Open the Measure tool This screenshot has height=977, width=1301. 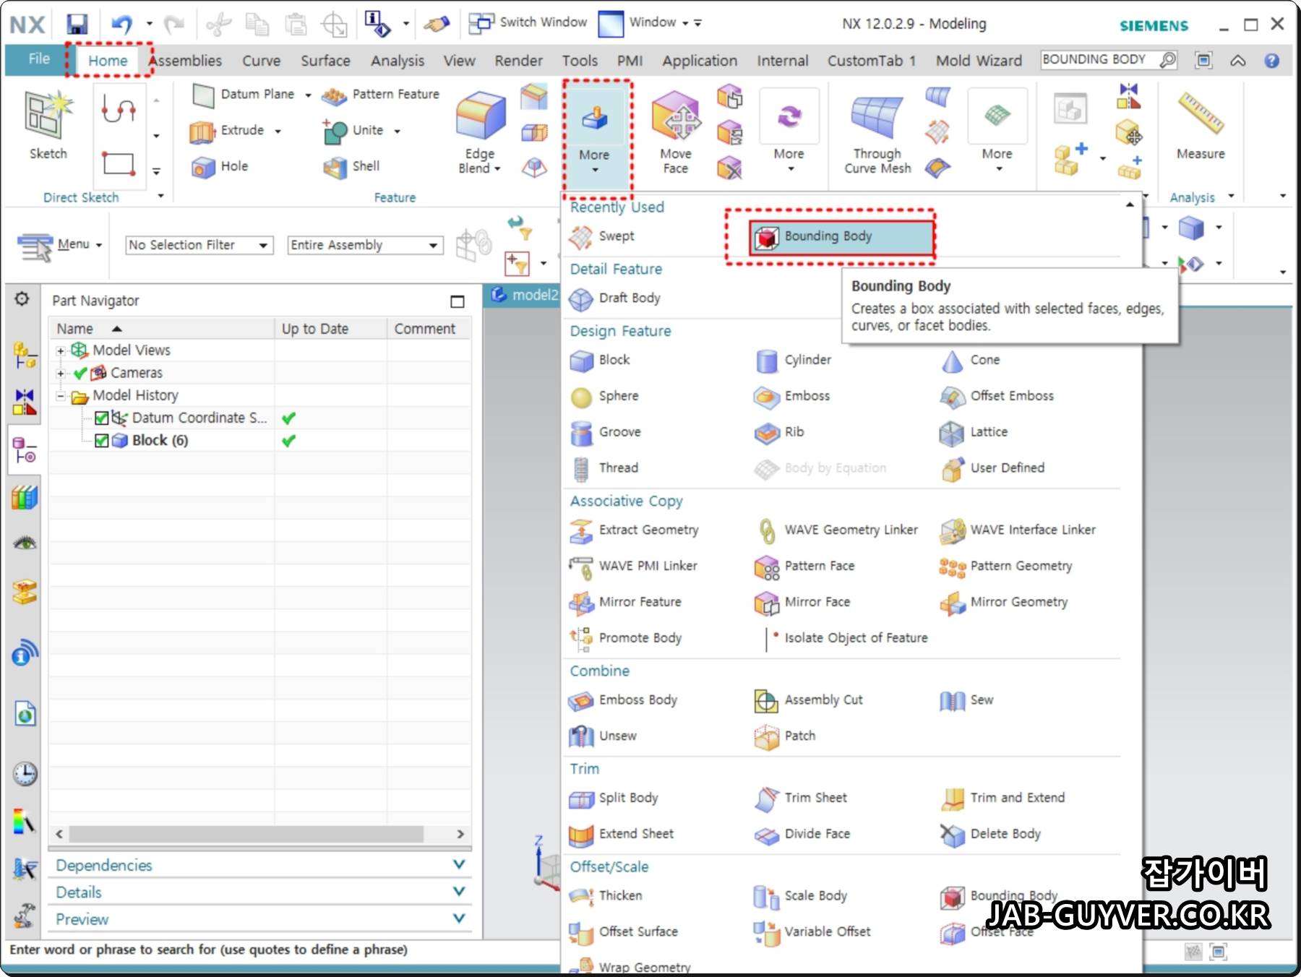point(1200,124)
